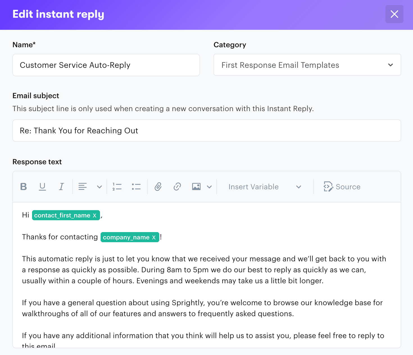
Task: Toggle italic formatting
Action: pos(62,187)
